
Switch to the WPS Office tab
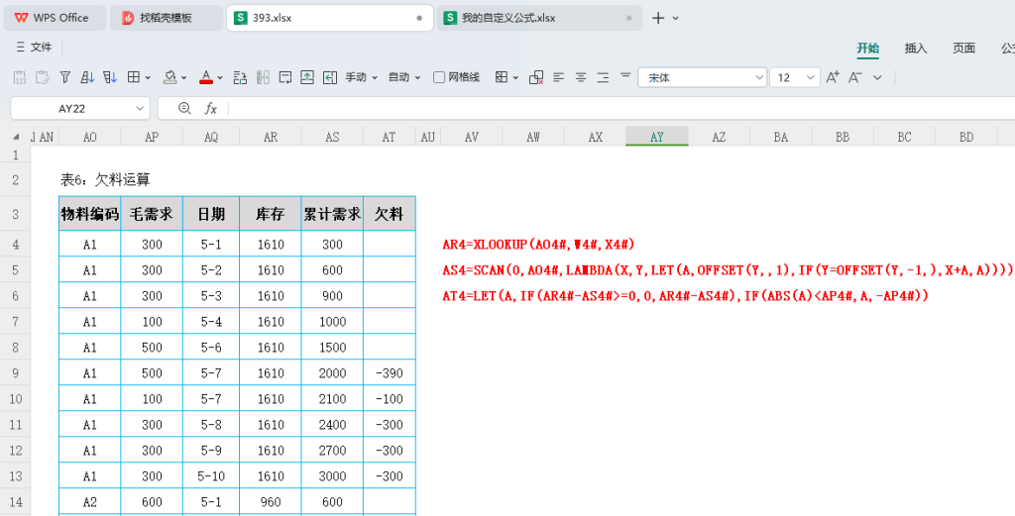tap(56, 18)
